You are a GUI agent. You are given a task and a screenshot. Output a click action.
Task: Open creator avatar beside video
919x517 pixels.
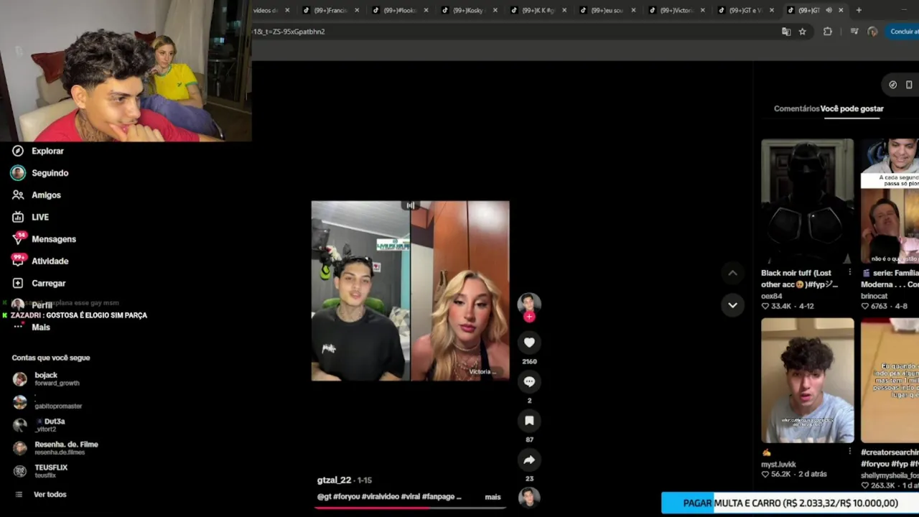click(x=529, y=302)
